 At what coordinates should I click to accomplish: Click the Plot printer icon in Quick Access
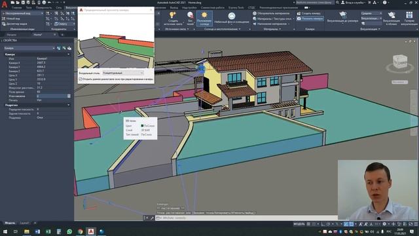click(44, 3)
